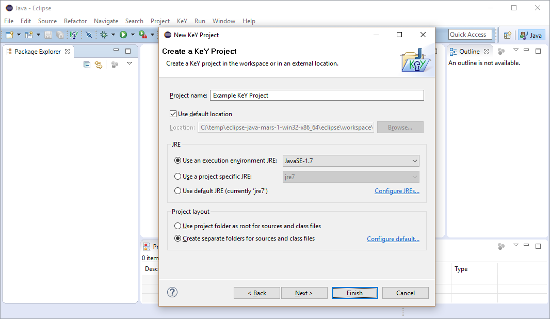Click the Configure JREs link
Viewport: 550px width, 319px height.
[x=397, y=191]
